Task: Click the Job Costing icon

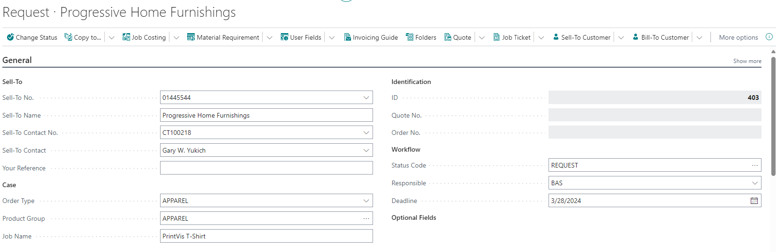Action: 126,37
